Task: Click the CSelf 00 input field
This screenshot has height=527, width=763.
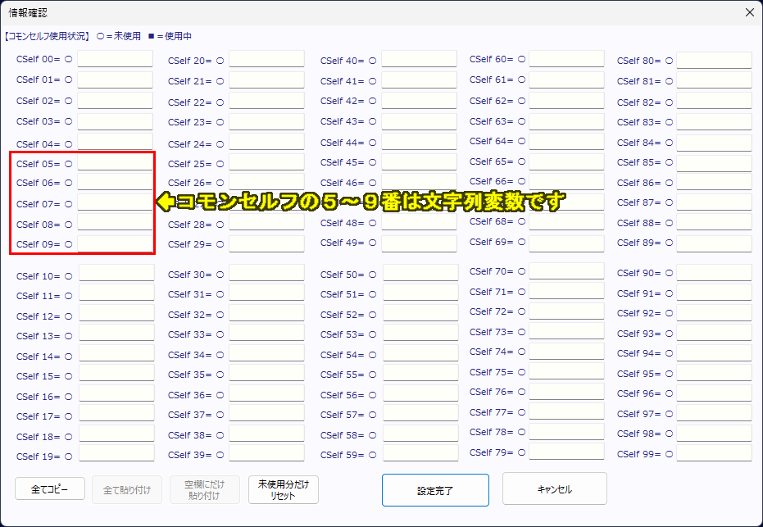Action: [116, 59]
